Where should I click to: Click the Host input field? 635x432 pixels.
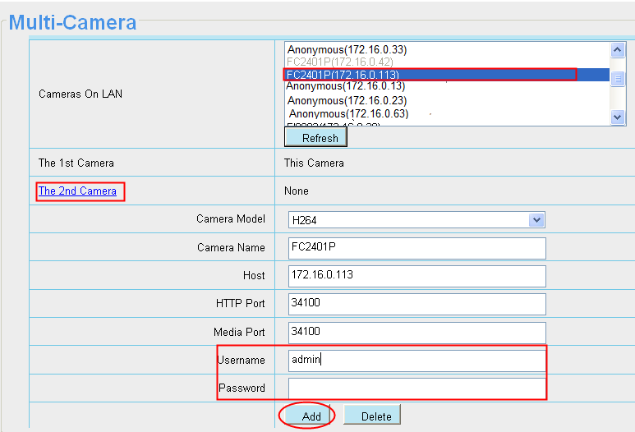point(416,276)
